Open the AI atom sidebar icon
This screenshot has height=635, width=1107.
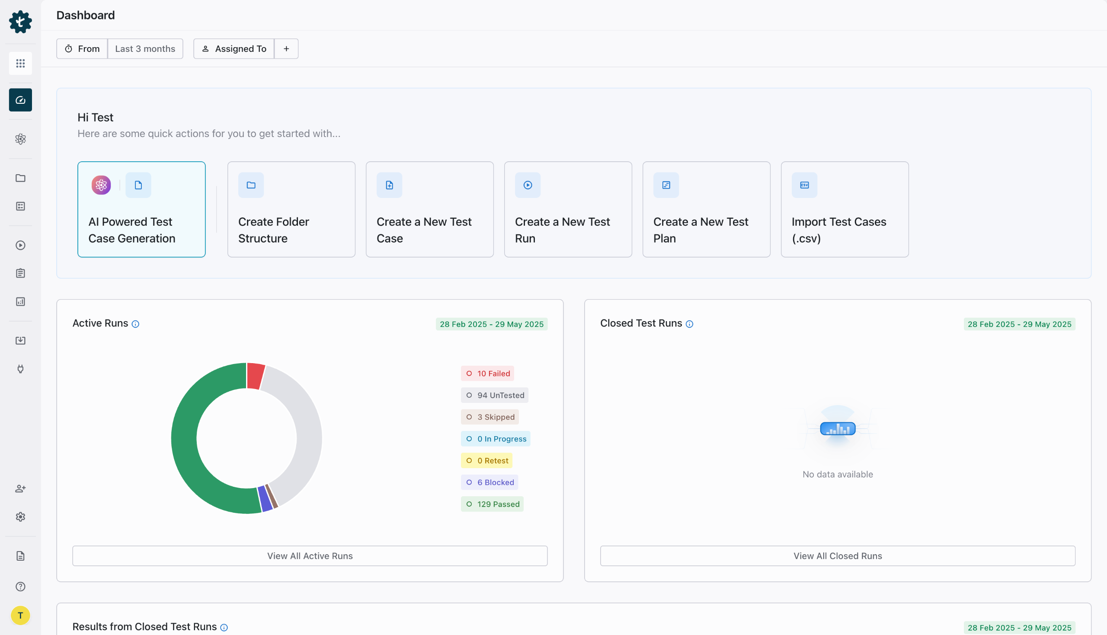coord(20,139)
